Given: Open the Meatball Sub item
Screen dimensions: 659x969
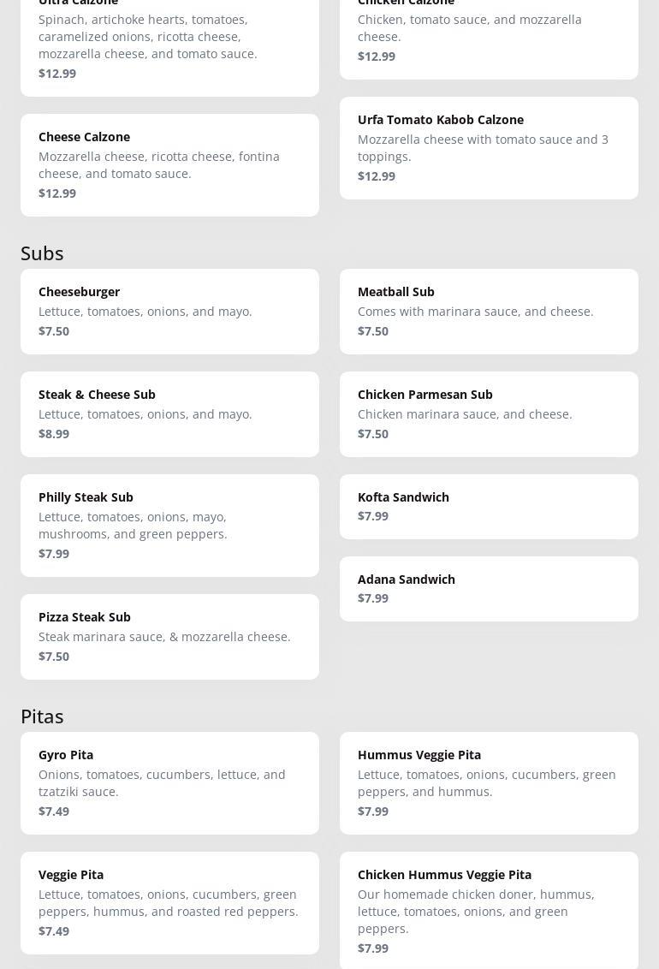Looking at the screenshot, I should tap(489, 311).
